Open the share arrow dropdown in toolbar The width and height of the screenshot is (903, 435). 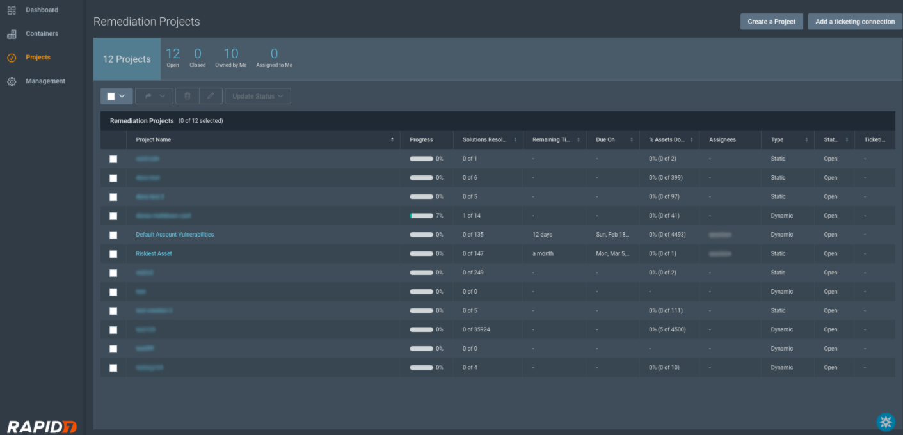[154, 96]
